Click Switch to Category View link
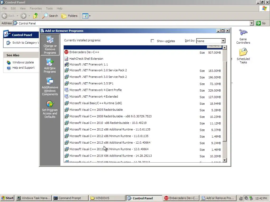The image size is (270, 202). (x=26, y=43)
